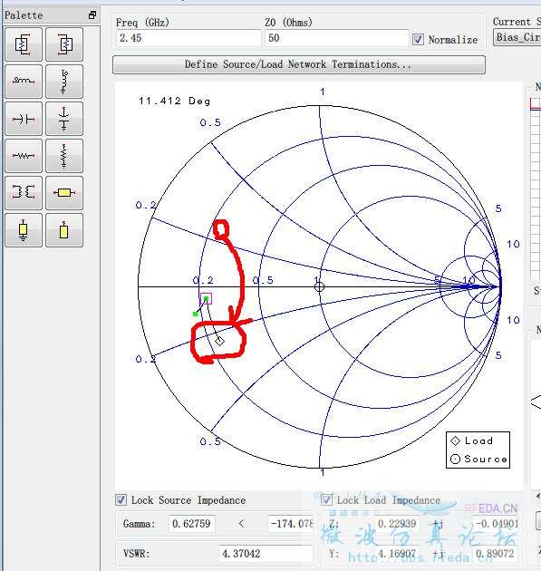Select the series inductor component
Image resolution: width=541 pixels, height=571 pixels.
click(24, 82)
